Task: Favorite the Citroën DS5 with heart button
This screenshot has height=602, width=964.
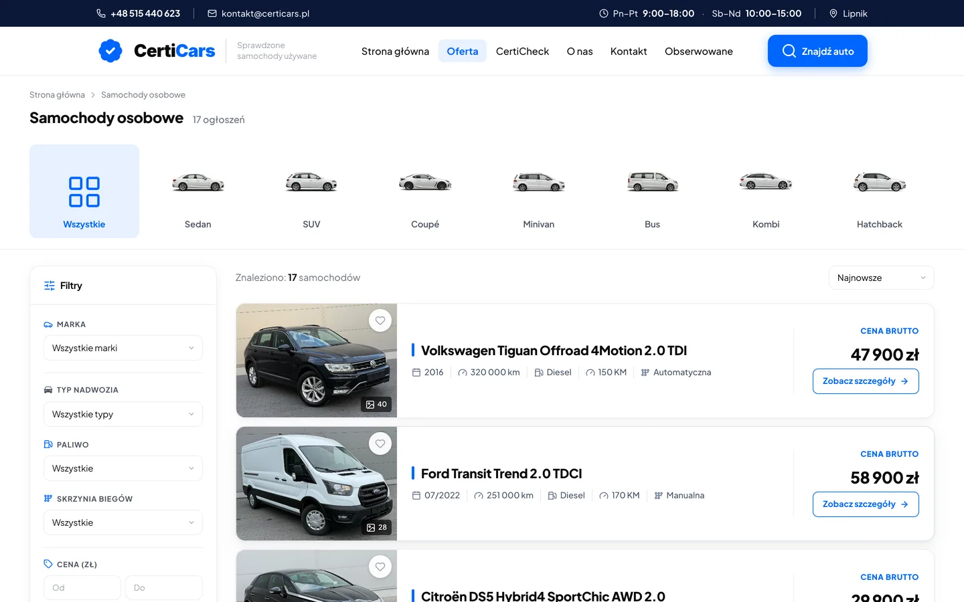Action: (x=380, y=567)
